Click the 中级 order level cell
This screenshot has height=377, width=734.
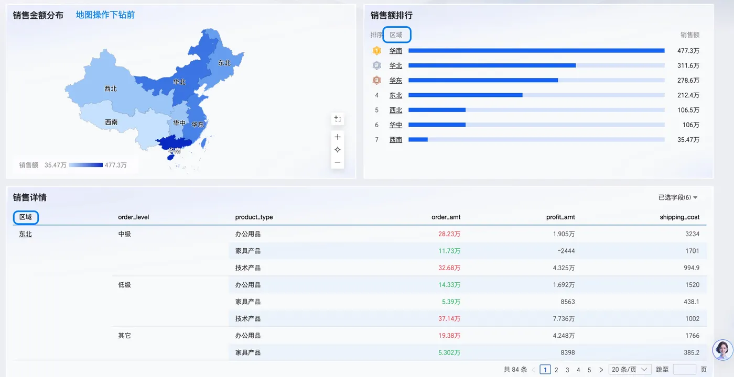click(125, 234)
